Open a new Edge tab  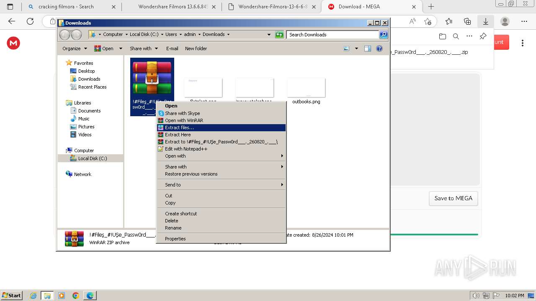click(431, 7)
